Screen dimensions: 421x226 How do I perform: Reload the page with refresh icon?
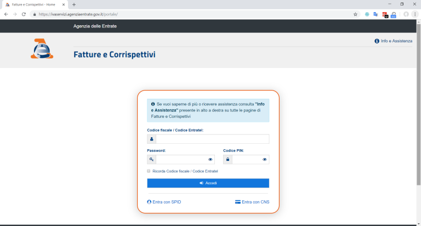click(24, 14)
